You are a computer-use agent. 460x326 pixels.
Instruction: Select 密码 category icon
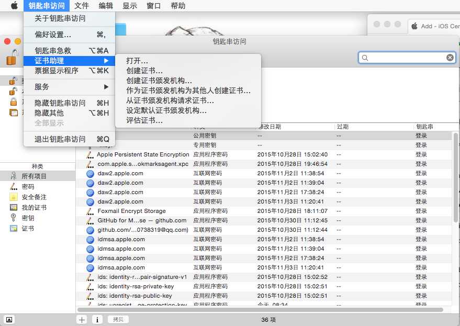[x=14, y=187]
